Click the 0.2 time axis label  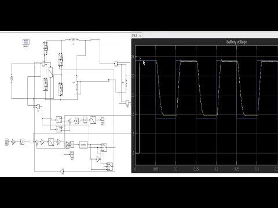(217, 169)
